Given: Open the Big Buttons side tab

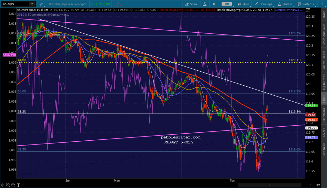Looking at the screenshot, I should tap(324, 82).
